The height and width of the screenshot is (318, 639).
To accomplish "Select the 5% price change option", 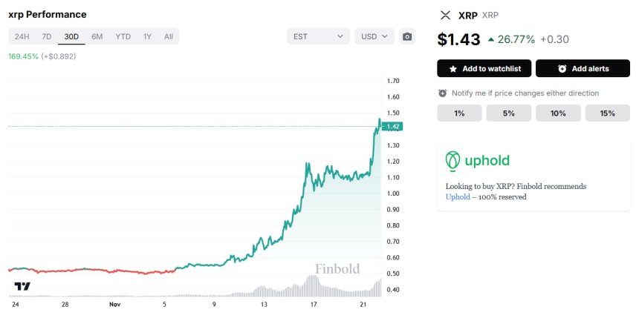I will click(508, 113).
